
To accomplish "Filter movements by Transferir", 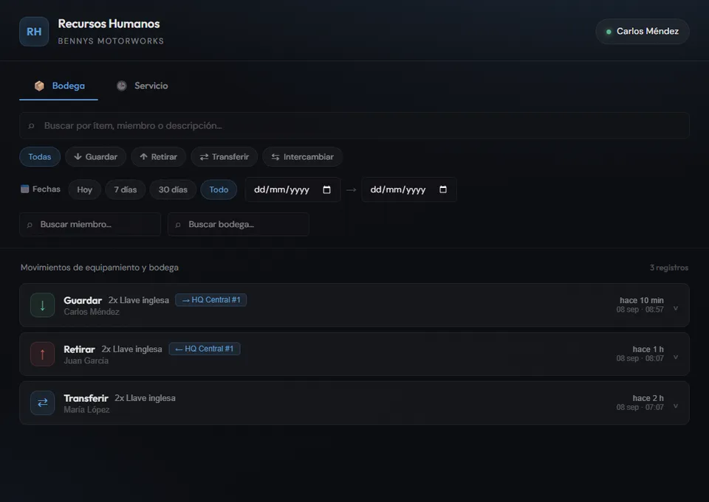I will click(x=225, y=157).
